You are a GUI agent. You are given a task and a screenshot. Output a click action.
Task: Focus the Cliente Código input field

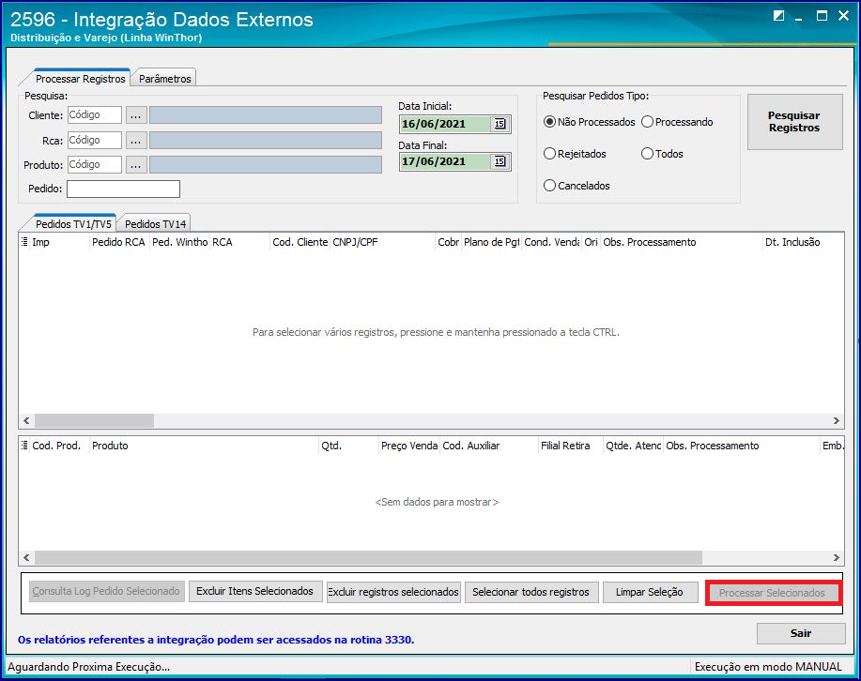tap(95, 115)
